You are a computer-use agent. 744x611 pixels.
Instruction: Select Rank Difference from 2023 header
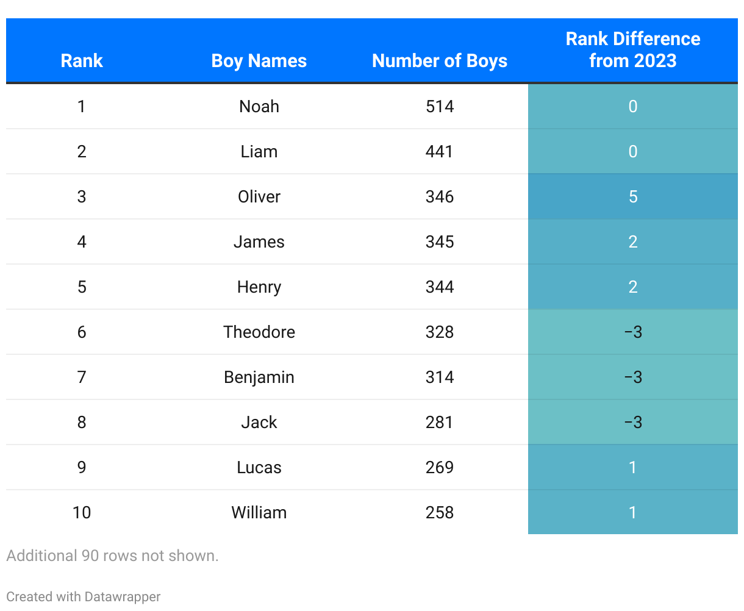click(632, 50)
